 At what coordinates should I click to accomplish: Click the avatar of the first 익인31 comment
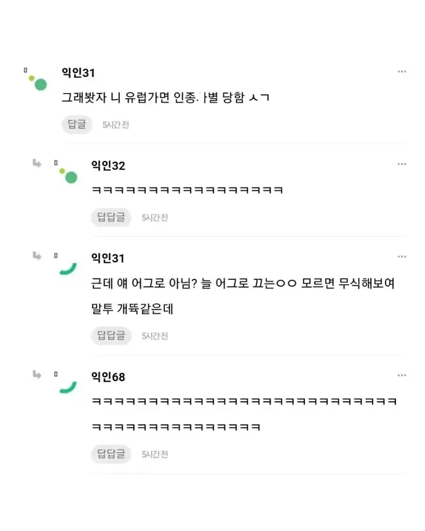coord(37,82)
